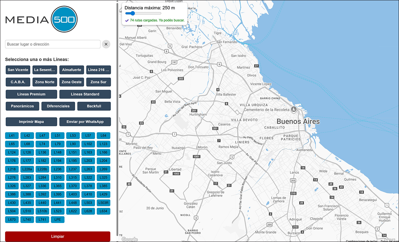Click the sidebar vertical scrollbar
The height and width of the screenshot is (242, 399).
point(117,119)
